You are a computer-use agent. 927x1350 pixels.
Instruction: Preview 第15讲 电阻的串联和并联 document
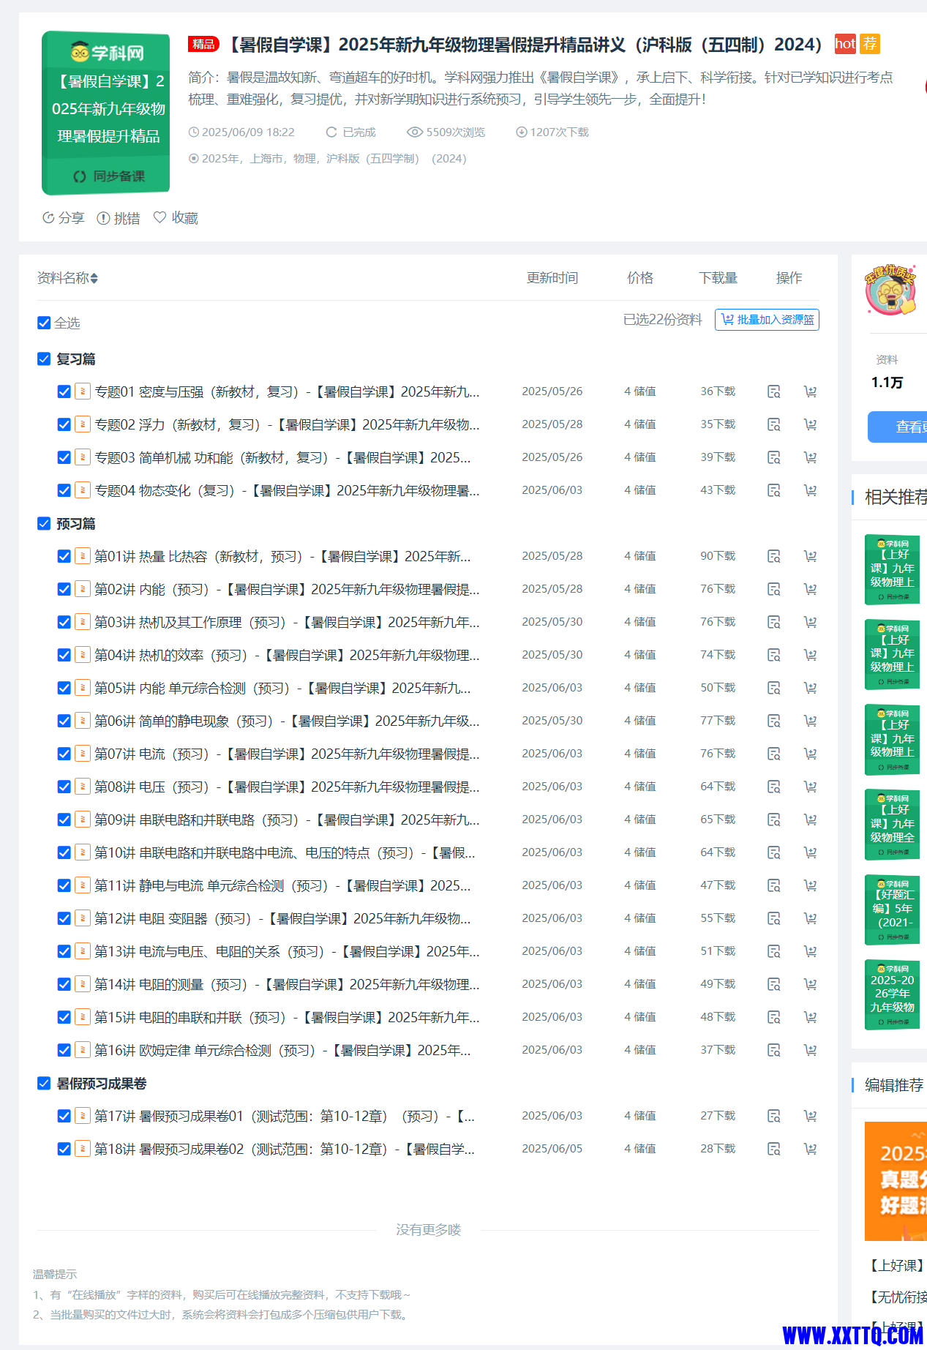[773, 1017]
